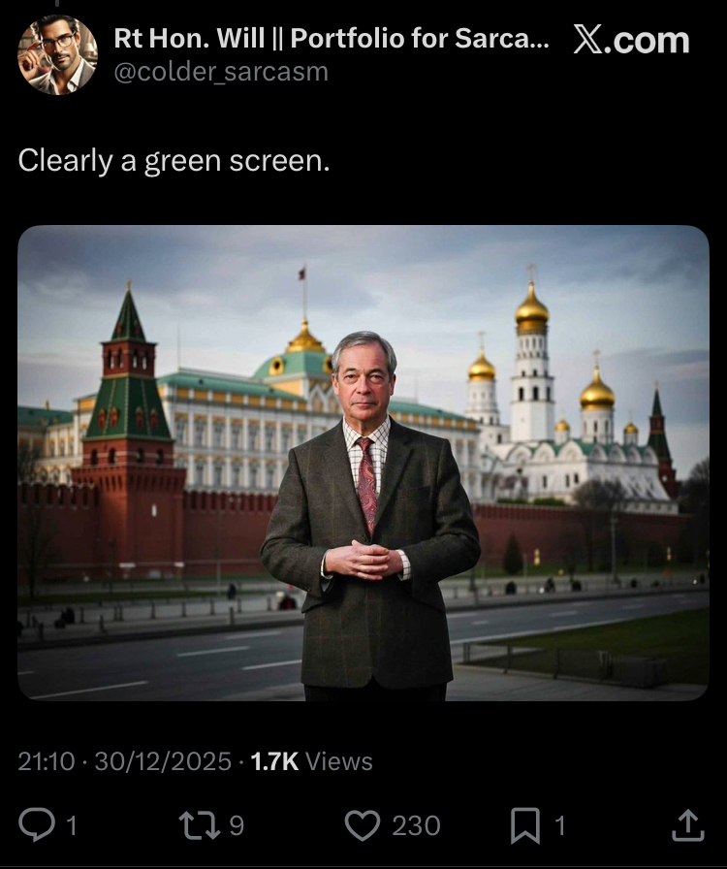Viewport: 727px width, 869px height.
Task: Select the tweet text Clearly a green screen
Action: click(174, 161)
